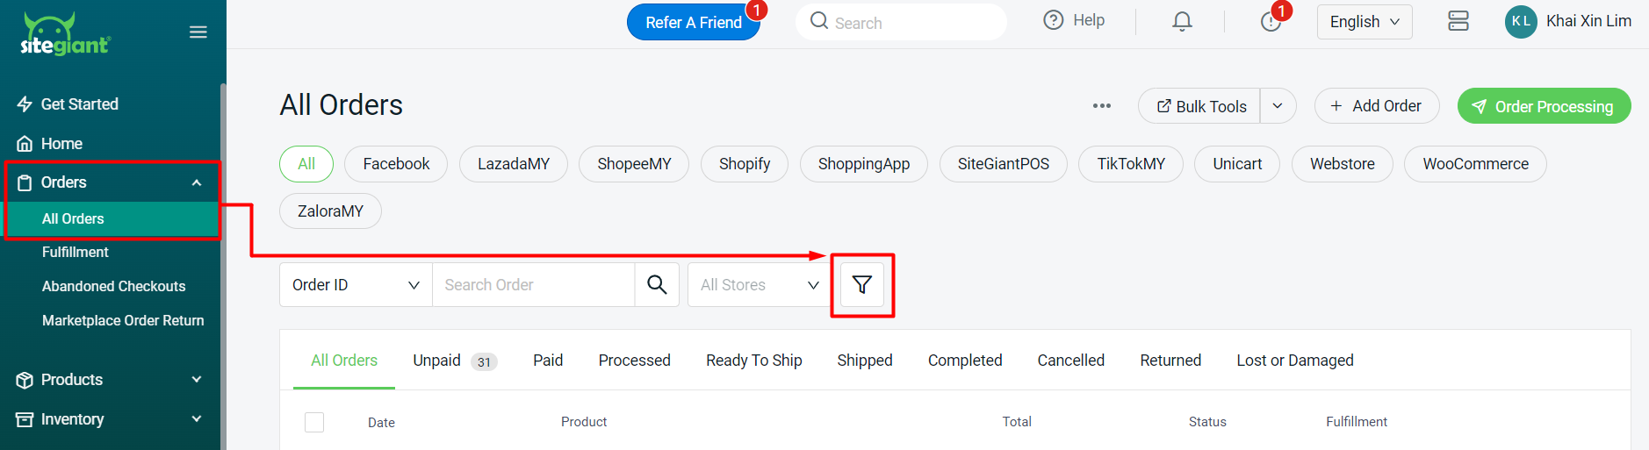Select the ShopeeMY channel filter chip
Viewport: 1649px width, 450px height.
[x=634, y=164]
